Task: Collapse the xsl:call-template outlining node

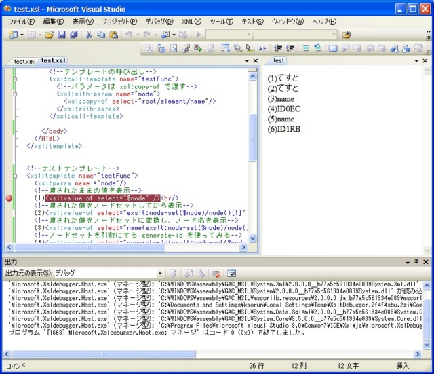Action: tap(15, 79)
